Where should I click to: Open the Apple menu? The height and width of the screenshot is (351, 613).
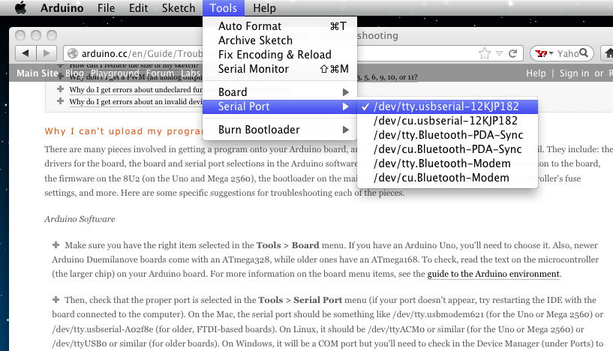pyautogui.click(x=20, y=7)
